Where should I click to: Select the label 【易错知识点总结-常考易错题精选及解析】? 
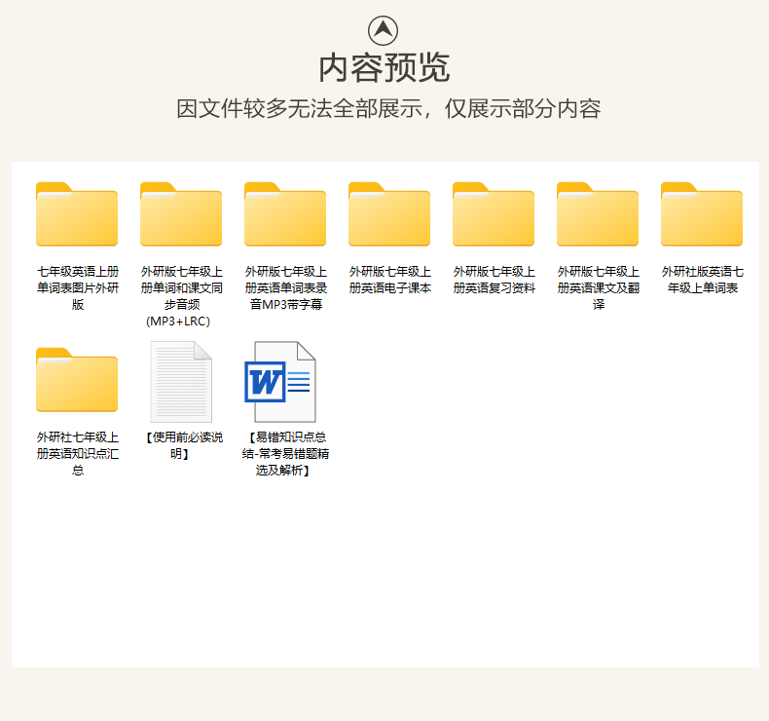(x=285, y=453)
